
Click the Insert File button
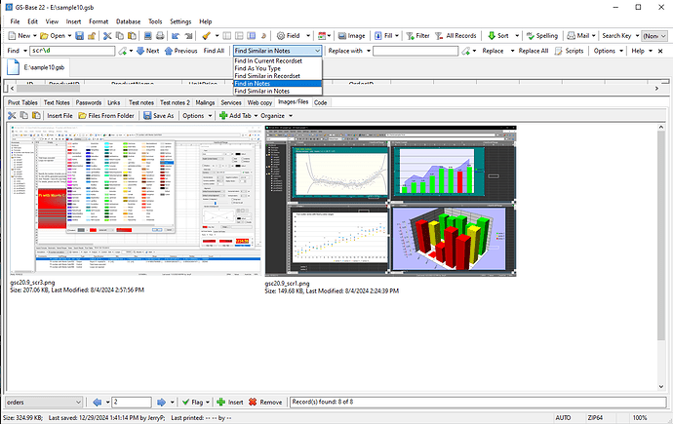click(59, 116)
